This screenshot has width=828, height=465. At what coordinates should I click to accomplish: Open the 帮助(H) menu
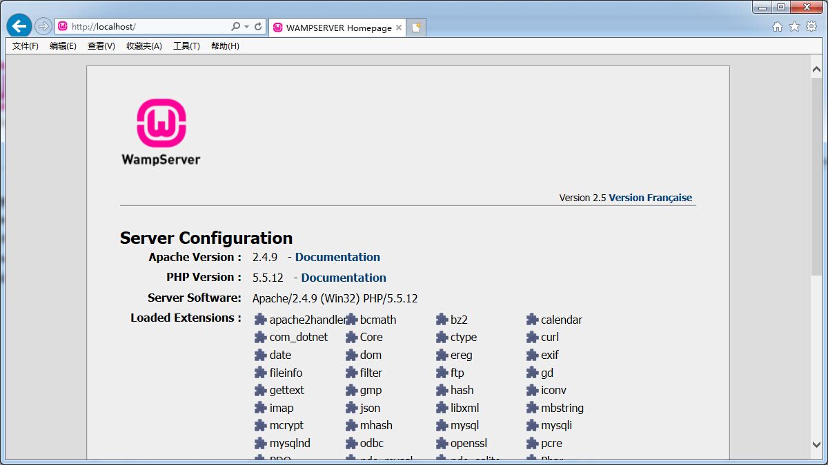click(x=225, y=46)
